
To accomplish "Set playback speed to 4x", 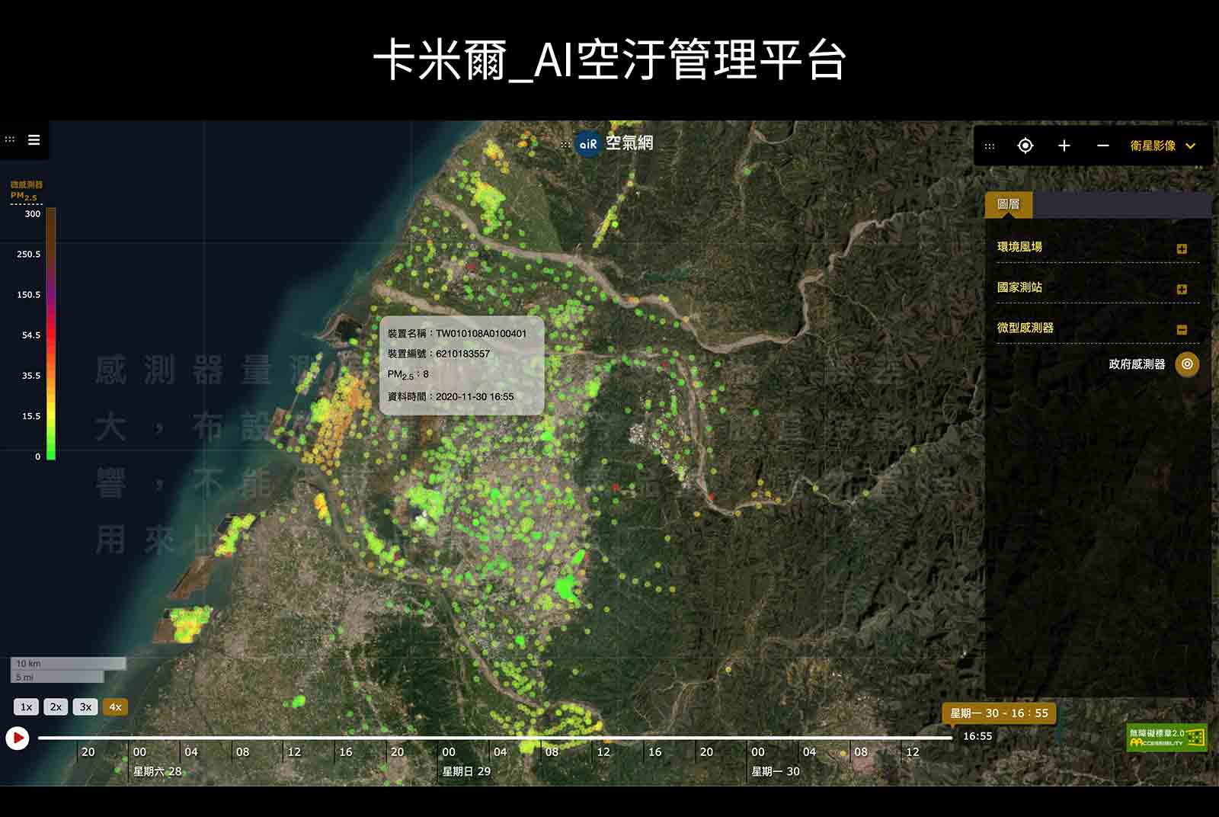I will coord(115,706).
